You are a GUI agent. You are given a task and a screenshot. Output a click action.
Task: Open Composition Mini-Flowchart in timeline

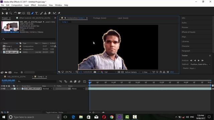60,81
